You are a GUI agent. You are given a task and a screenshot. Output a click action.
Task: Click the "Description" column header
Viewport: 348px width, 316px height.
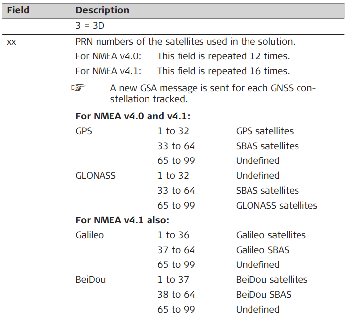point(102,10)
